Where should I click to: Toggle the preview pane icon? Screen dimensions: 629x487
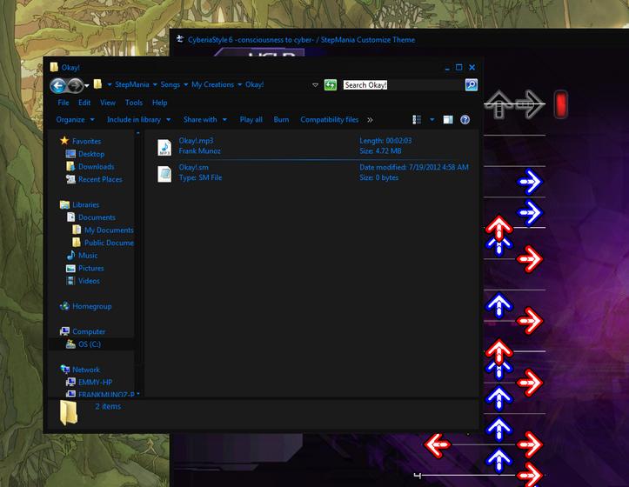point(448,119)
